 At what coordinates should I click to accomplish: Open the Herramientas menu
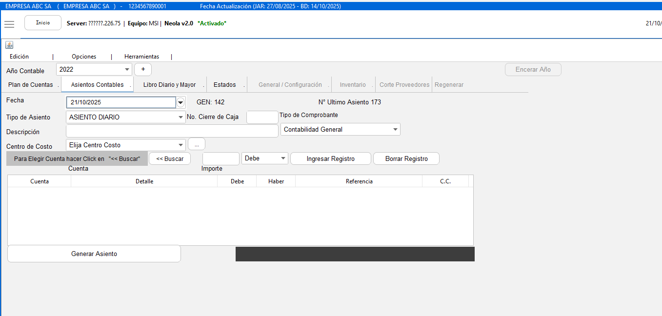(141, 57)
